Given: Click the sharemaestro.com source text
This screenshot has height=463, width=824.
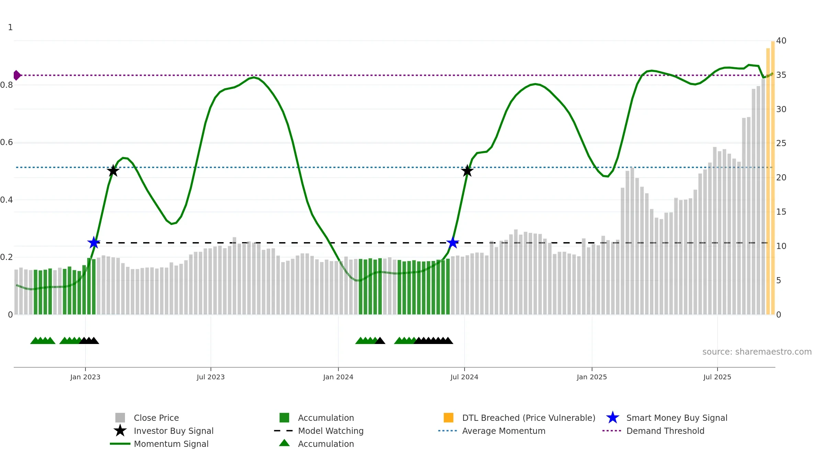Looking at the screenshot, I should [x=757, y=352].
